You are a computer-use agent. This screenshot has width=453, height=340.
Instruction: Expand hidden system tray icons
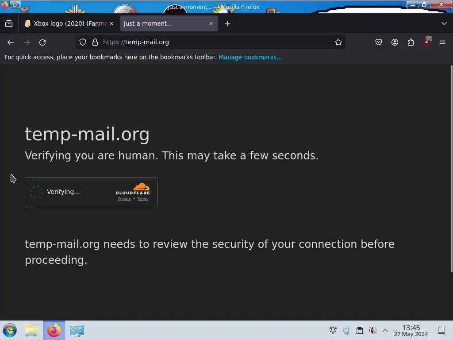[385, 330]
